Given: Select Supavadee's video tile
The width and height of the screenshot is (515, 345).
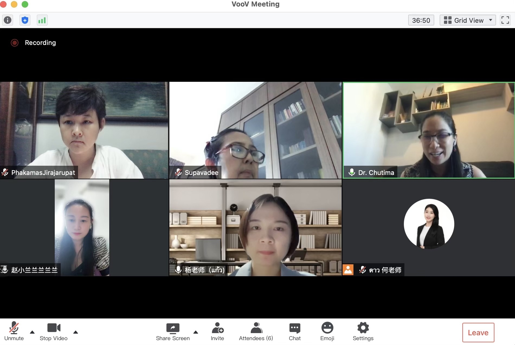Looking at the screenshot, I should pos(255,130).
